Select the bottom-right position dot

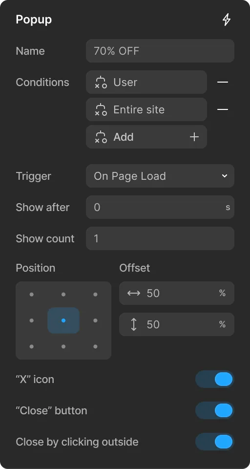point(95,347)
